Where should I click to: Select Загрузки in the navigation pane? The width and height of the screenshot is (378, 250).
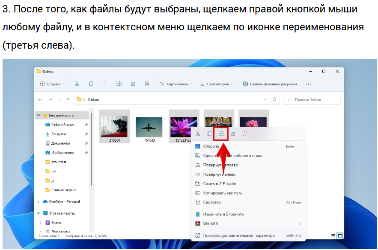point(58,134)
